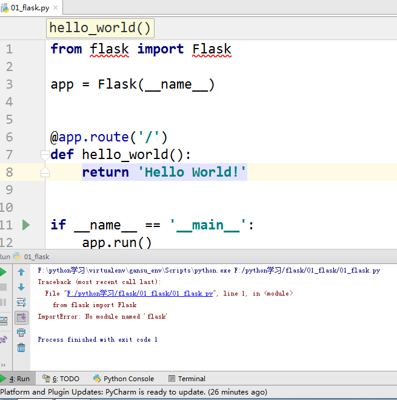Image resolution: width=397 pixels, height=400 pixels.
Task: Close the 01_flask.py editor tab
Action: point(55,8)
